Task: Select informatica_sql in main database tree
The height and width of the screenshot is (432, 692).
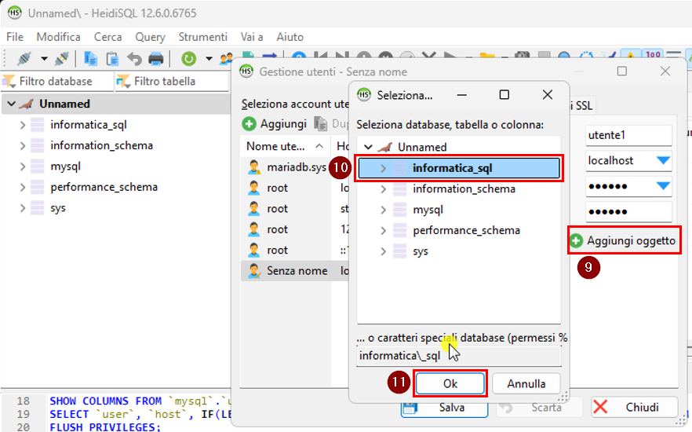Action: (88, 125)
